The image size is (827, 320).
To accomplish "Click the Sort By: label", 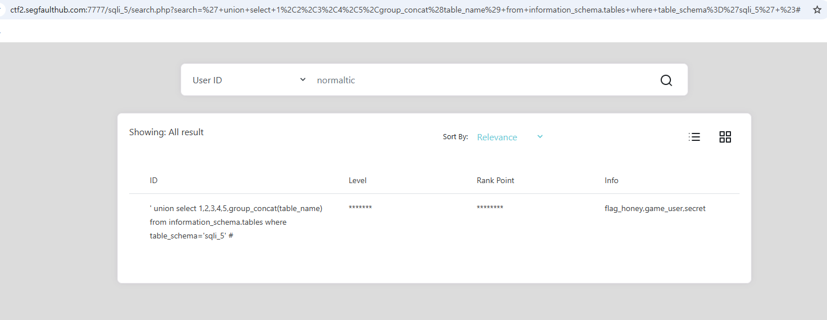I will point(456,137).
